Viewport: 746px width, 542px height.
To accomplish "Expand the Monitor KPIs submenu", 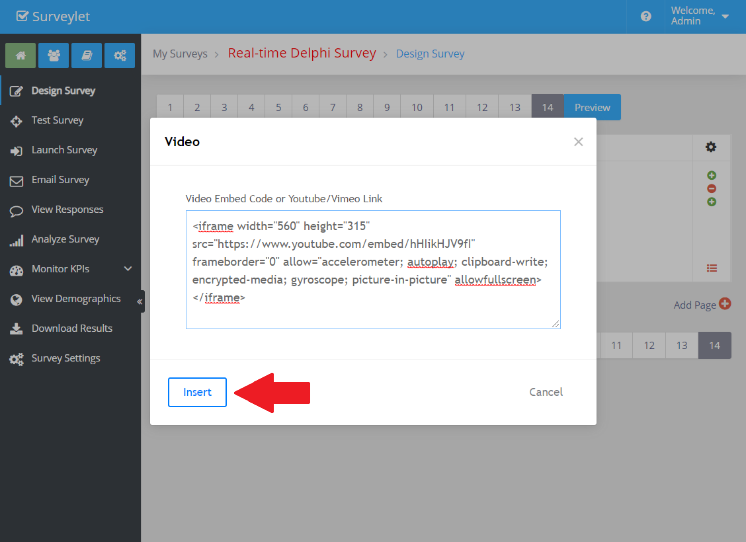I will click(x=128, y=269).
